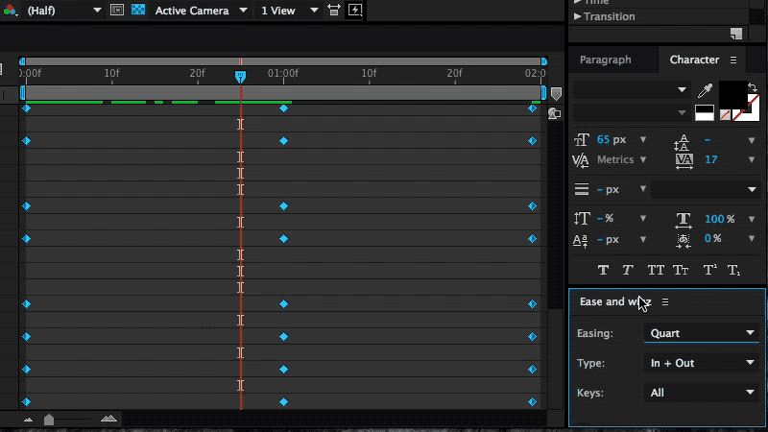Open the tracking dropdown arrow

click(x=752, y=159)
